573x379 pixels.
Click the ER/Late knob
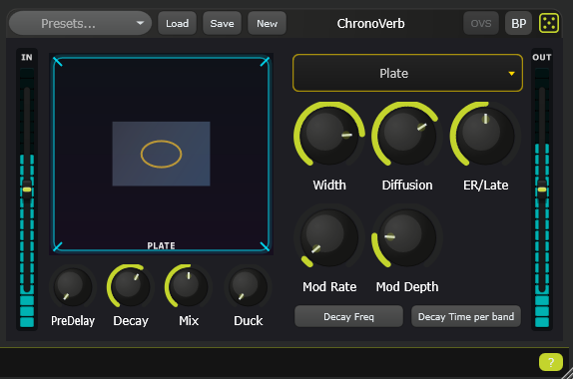point(485,136)
